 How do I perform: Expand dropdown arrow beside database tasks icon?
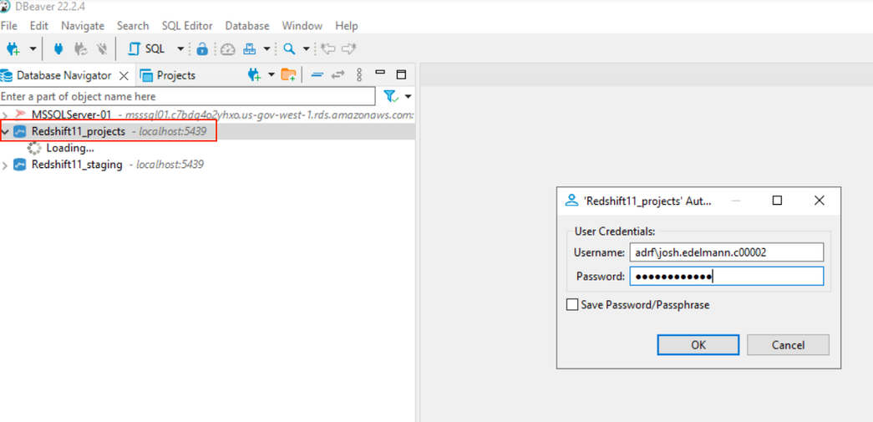266,49
